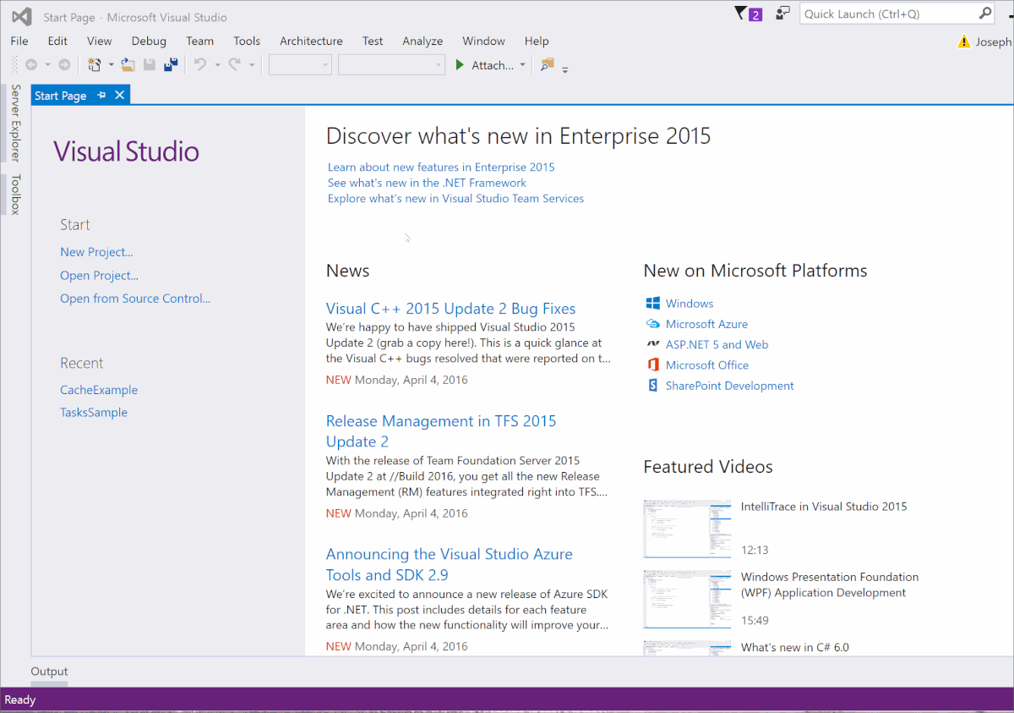Open the toolbar options overflow arrow
This screenshot has width=1014, height=713.
tap(565, 69)
